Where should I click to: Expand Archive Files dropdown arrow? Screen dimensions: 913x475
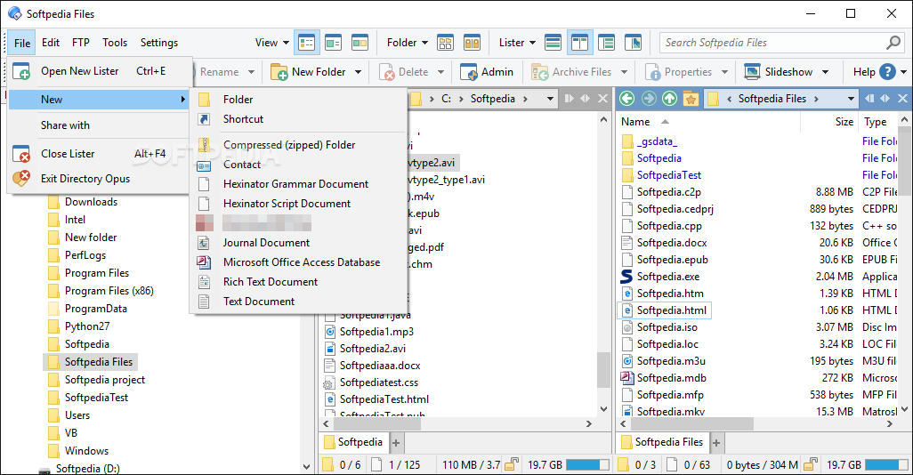tap(624, 72)
